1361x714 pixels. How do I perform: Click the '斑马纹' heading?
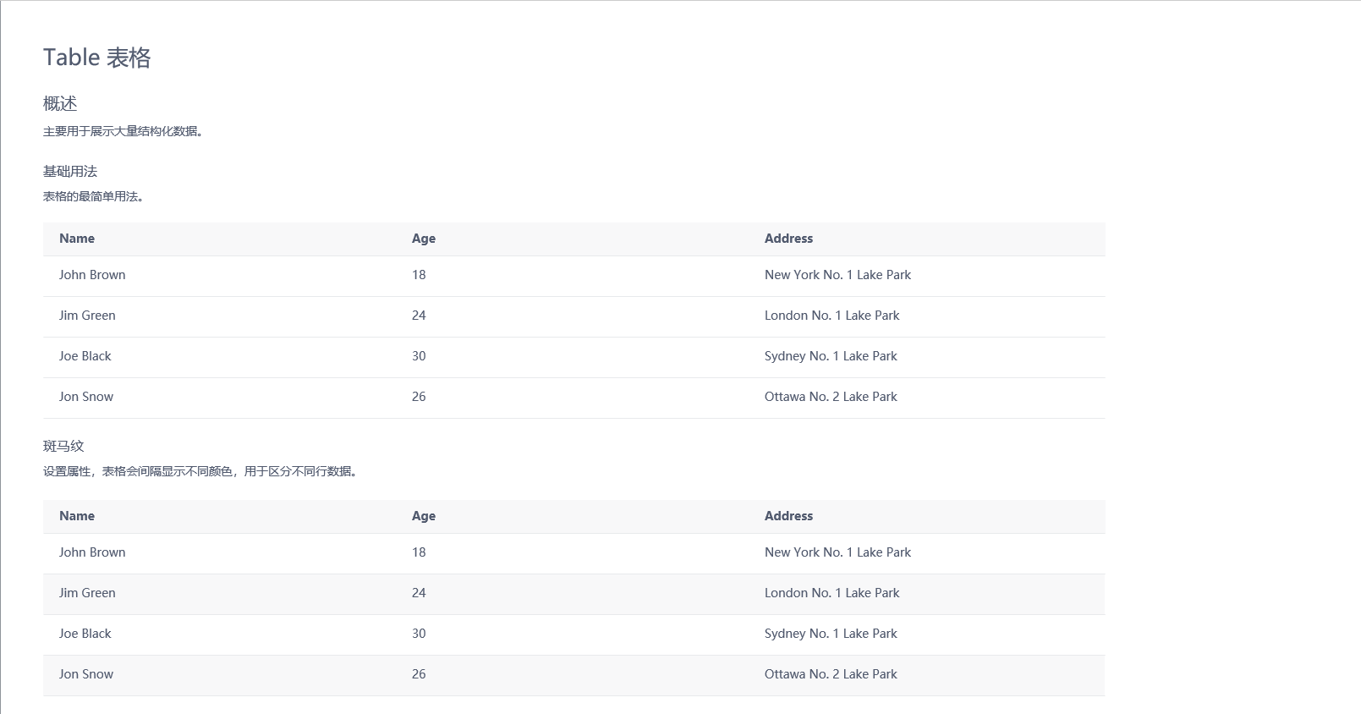(x=63, y=446)
